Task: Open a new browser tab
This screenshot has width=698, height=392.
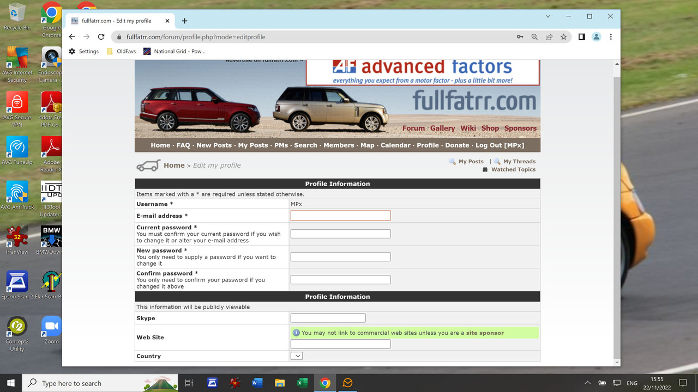Action: coord(184,21)
